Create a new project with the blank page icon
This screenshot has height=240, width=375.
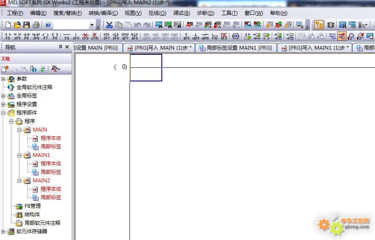[x=8, y=25]
